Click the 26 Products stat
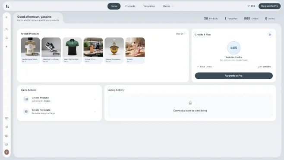 click(211, 19)
